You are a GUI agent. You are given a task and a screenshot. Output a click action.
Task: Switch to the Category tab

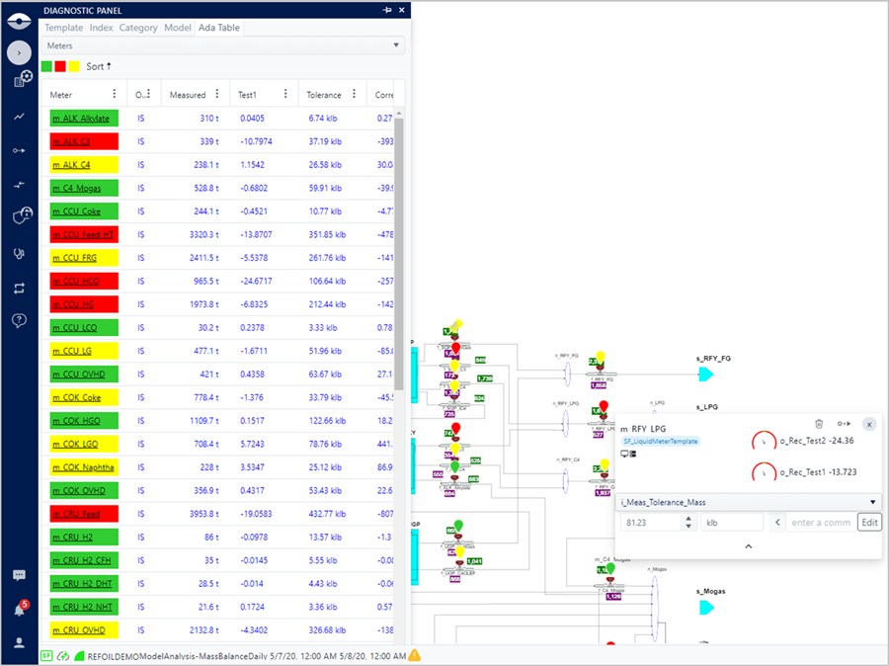(138, 28)
